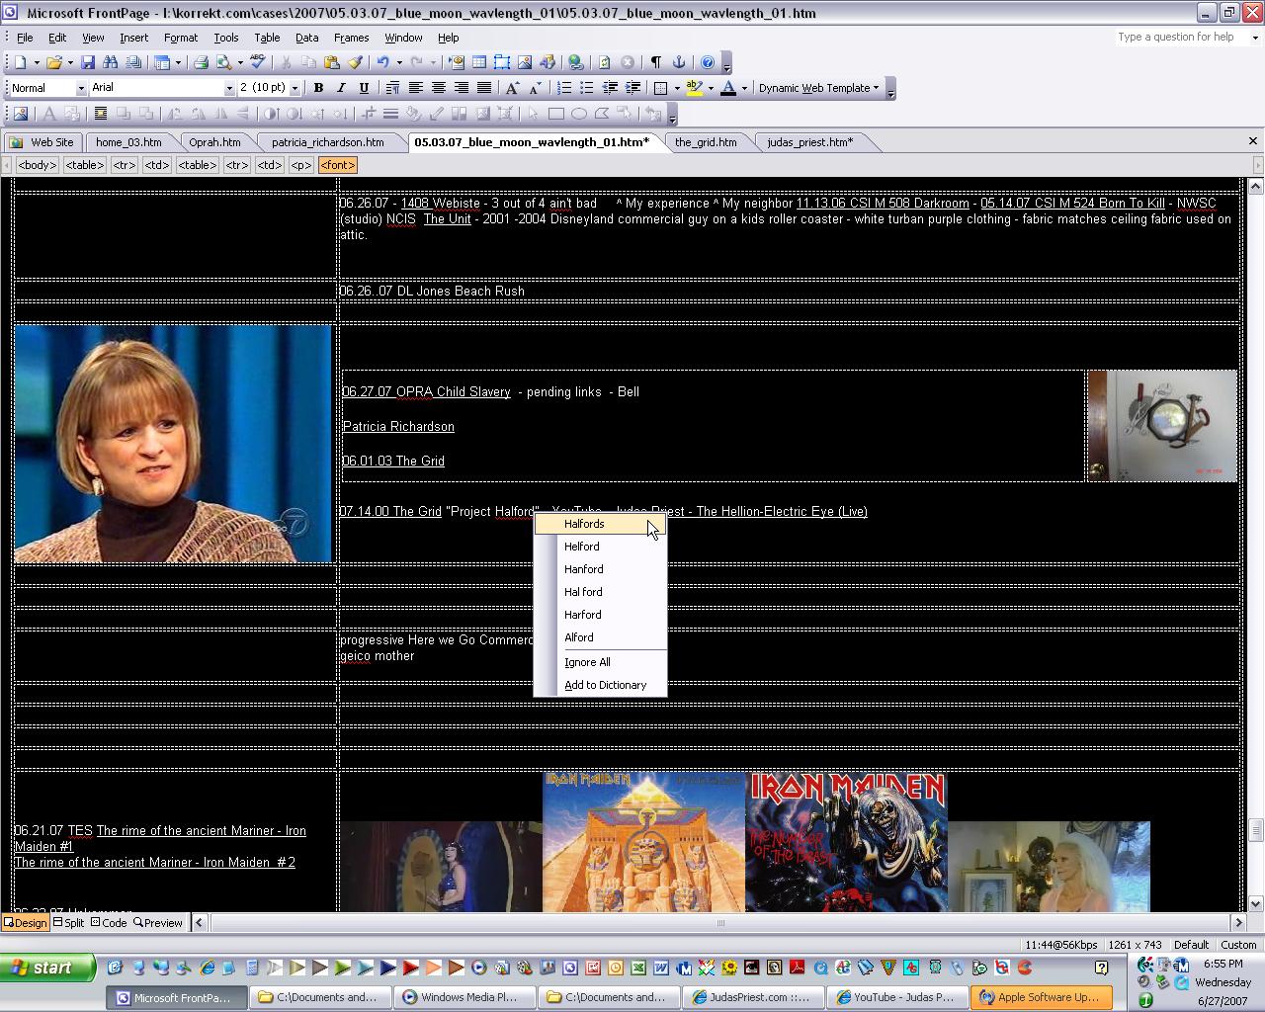Switch to the judas_priest.htm tab
Viewport: 1265px width, 1012px height.
(809, 142)
